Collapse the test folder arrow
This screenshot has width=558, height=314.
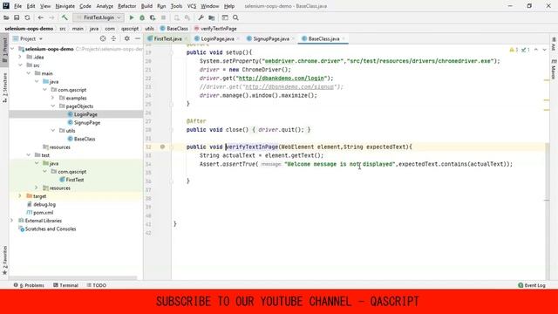(x=29, y=155)
